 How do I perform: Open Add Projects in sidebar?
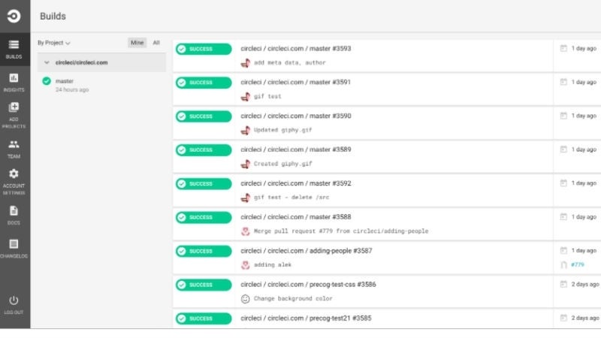14,116
